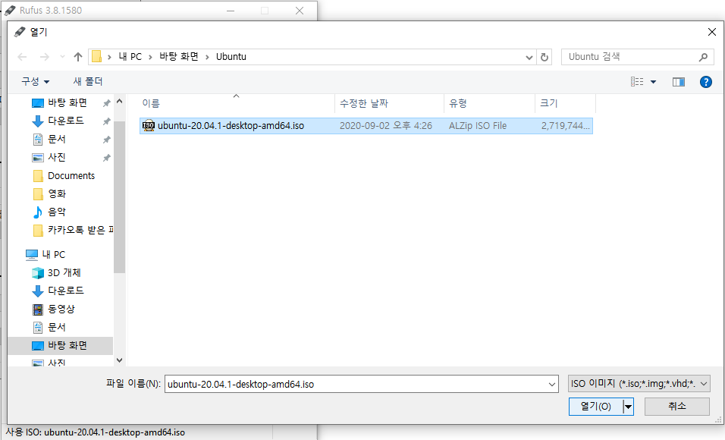Sort files by 유형 column
Image resolution: width=725 pixels, height=440 pixels.
(458, 103)
